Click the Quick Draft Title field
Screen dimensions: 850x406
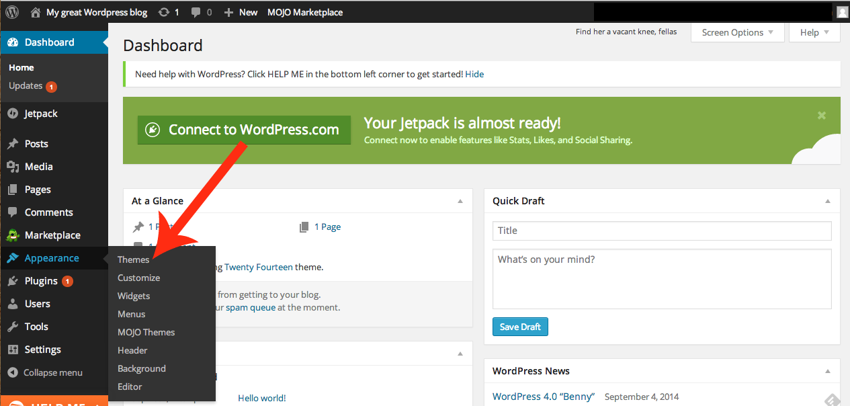[662, 231]
